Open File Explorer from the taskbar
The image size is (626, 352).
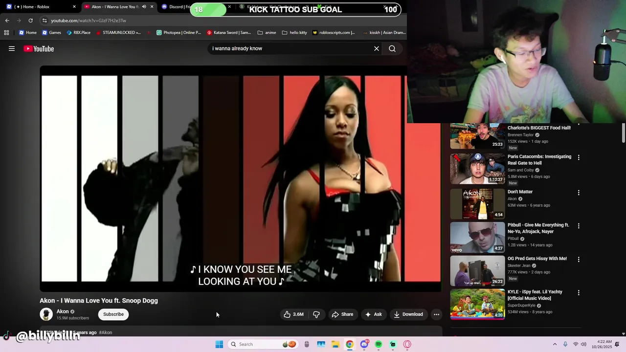tap(335, 344)
